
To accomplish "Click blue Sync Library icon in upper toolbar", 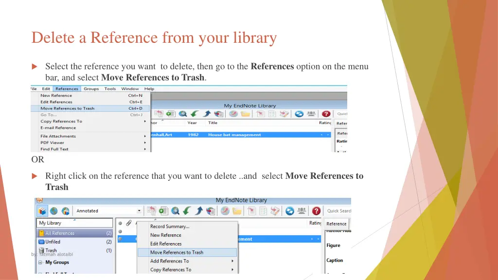I will [x=299, y=114].
